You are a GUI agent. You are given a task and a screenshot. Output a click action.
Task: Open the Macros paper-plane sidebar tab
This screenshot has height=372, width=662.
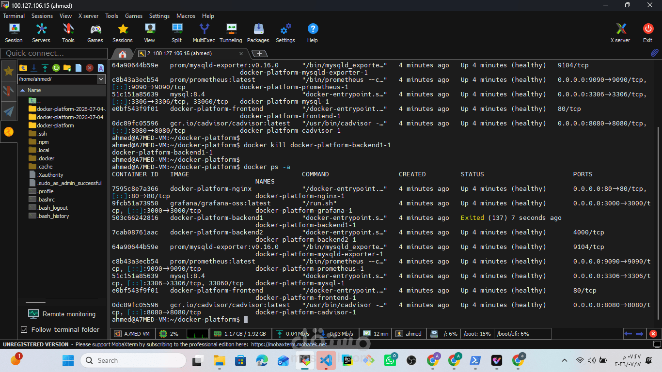point(9,111)
